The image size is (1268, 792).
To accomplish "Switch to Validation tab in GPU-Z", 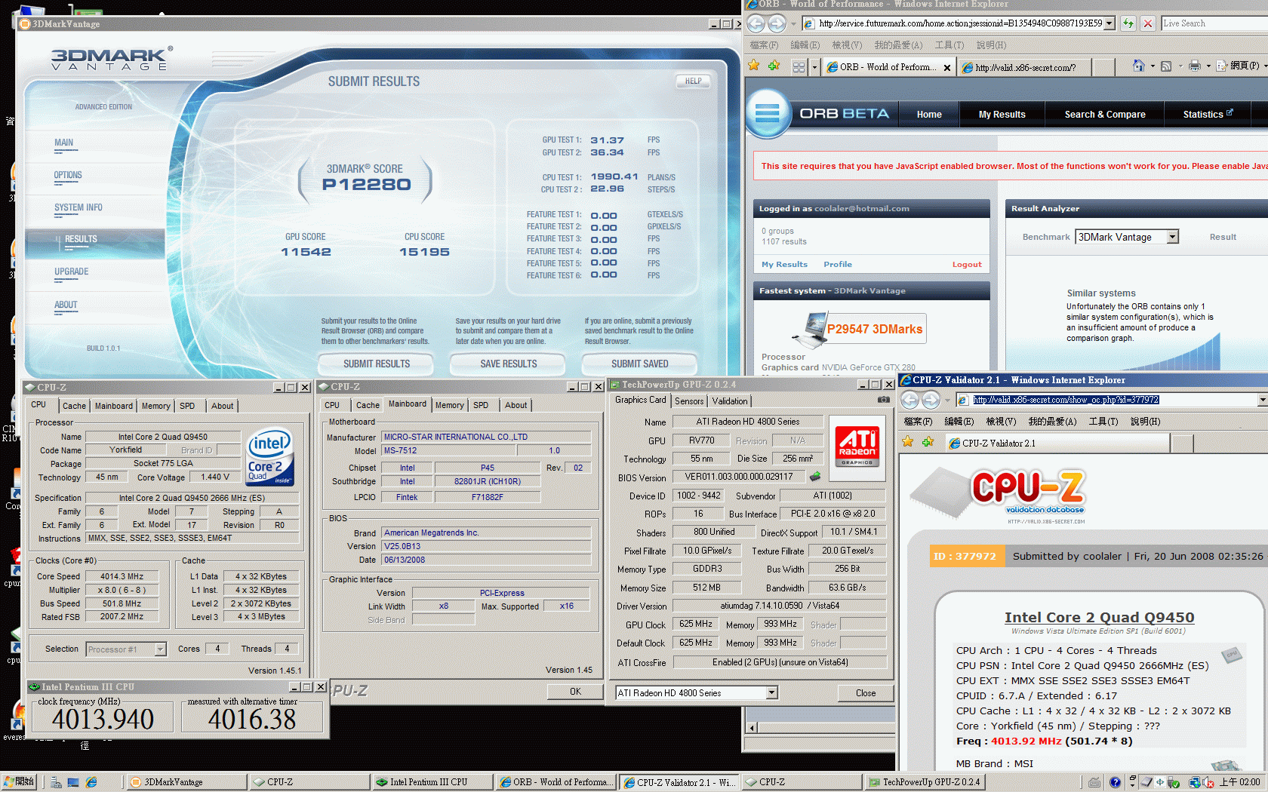I will [x=730, y=401].
